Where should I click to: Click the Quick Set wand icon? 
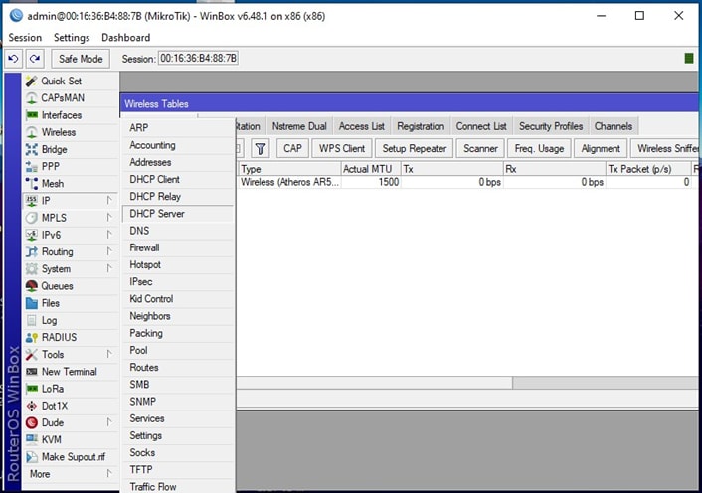click(32, 81)
